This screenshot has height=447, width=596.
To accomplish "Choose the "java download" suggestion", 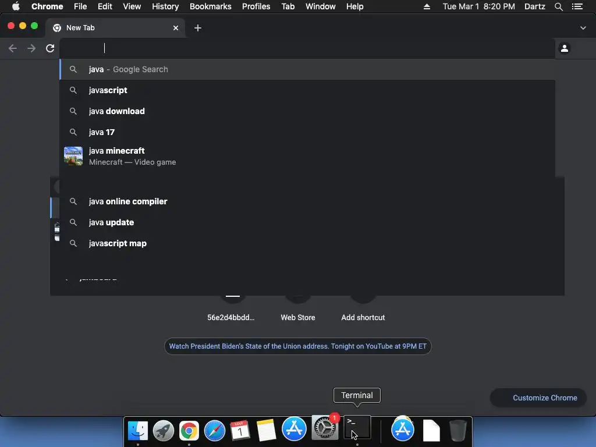I will point(307,111).
